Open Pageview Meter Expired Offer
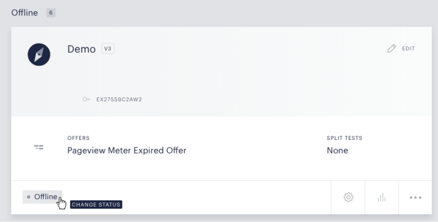The height and width of the screenshot is (222, 438). [127, 150]
